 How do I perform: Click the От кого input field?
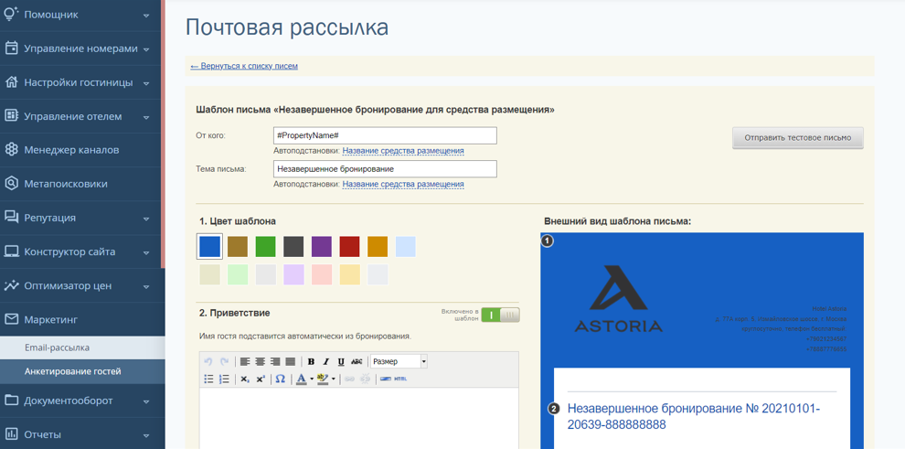pos(385,135)
